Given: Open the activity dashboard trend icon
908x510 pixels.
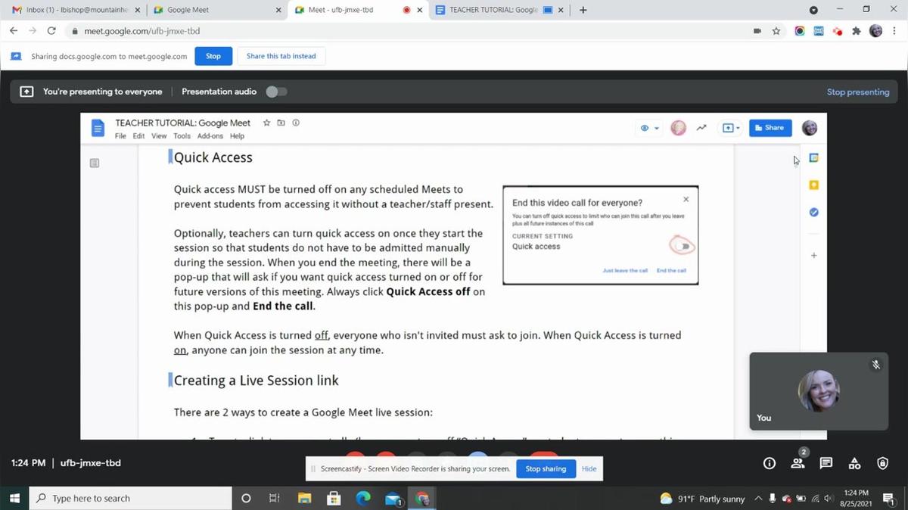Looking at the screenshot, I should click(701, 128).
